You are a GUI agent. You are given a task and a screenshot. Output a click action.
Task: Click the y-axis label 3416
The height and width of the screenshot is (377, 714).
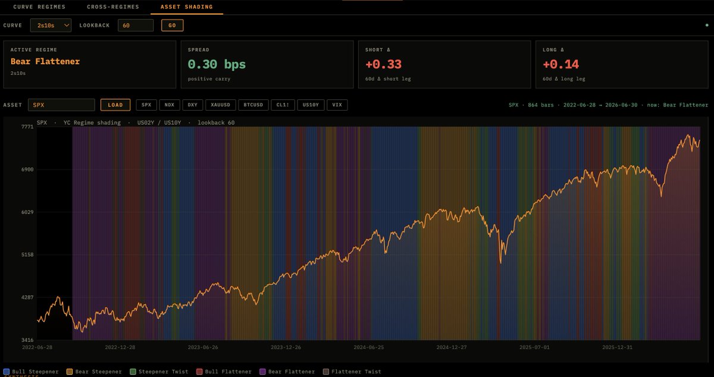27,340
